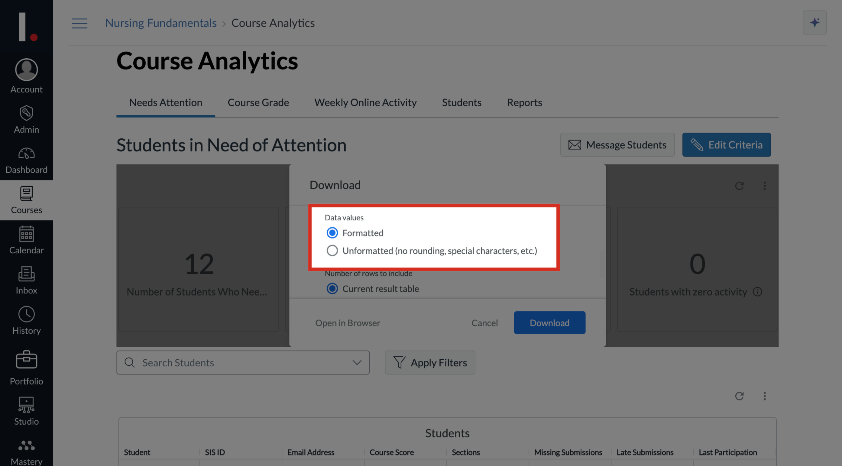Open the attention cards three-dot menu
Image resolution: width=842 pixels, height=466 pixels.
(x=765, y=186)
